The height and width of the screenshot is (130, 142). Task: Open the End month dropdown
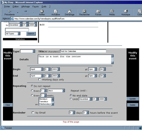tap(37, 76)
